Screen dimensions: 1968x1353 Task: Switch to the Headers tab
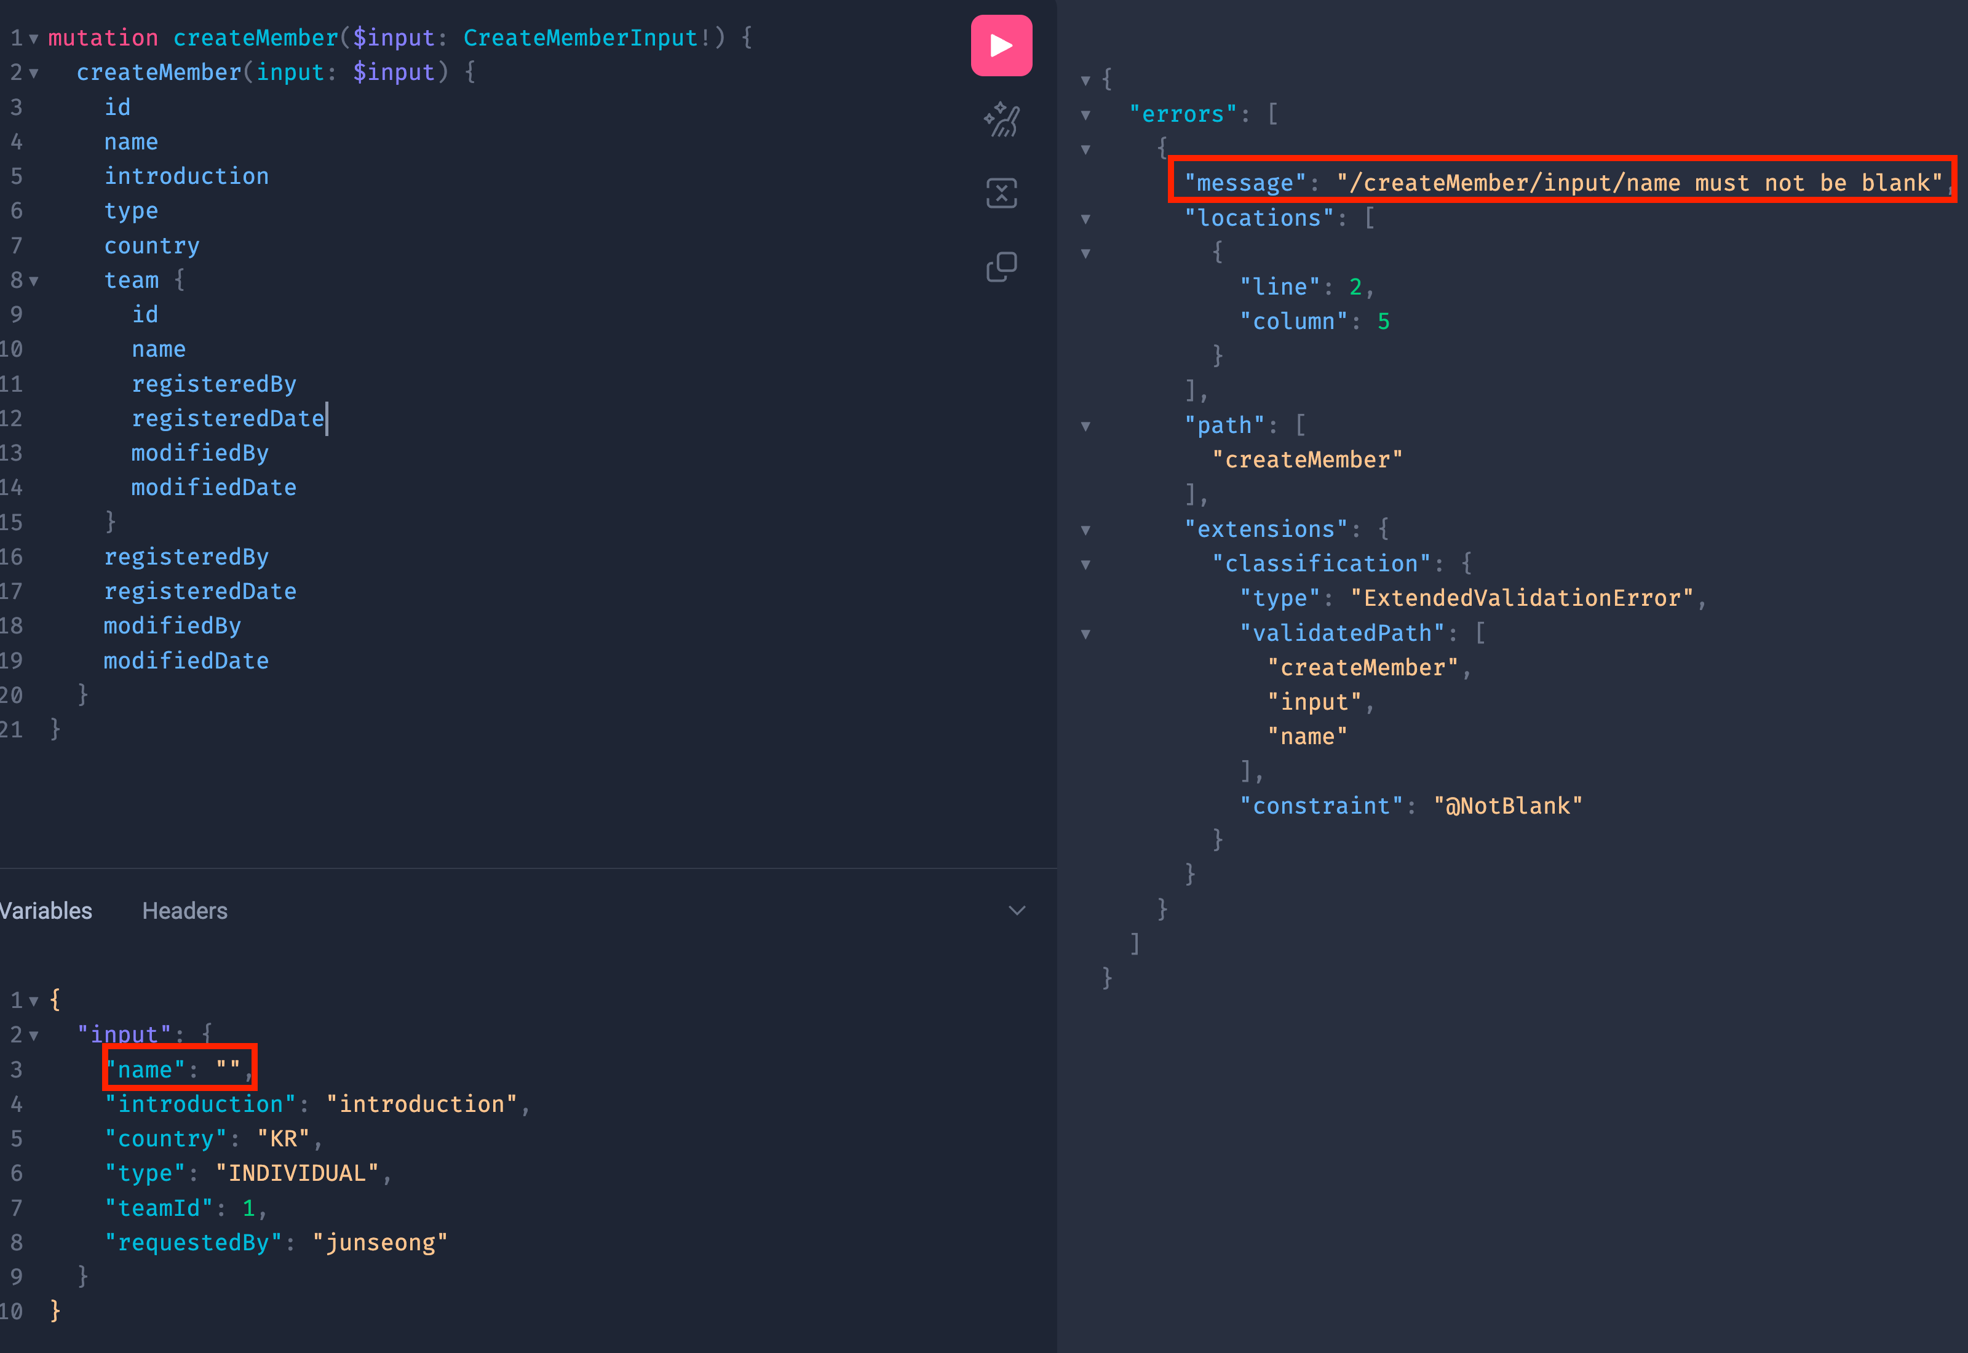(184, 910)
